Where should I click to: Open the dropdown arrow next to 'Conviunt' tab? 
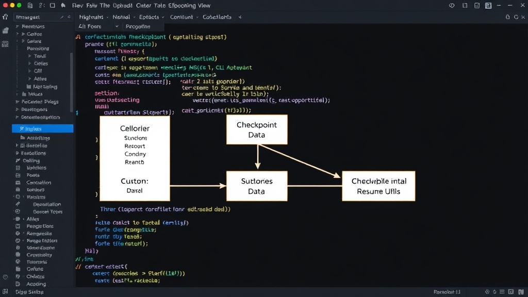197,17
